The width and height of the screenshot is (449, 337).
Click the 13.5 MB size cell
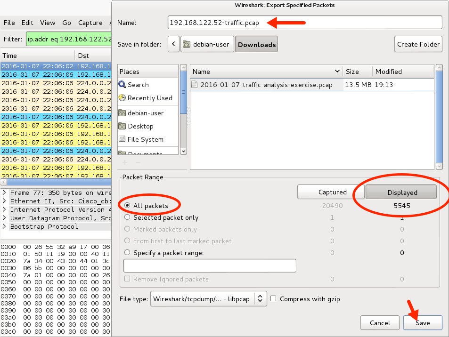coord(358,85)
